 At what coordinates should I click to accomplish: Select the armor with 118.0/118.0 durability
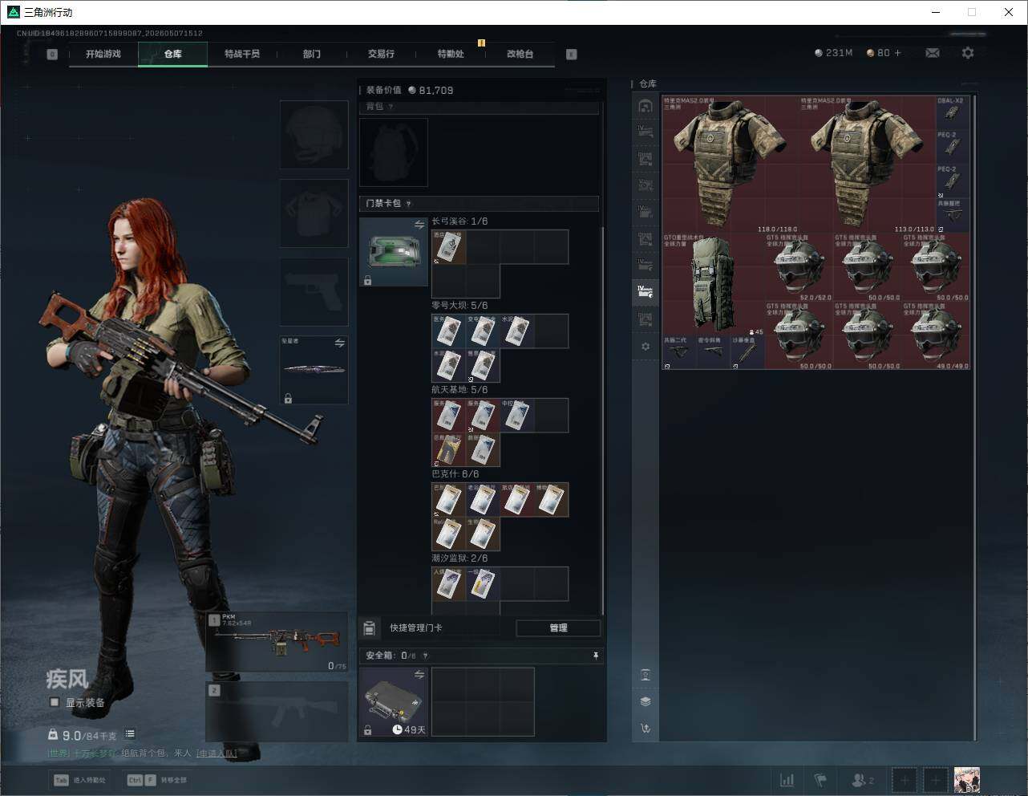coord(731,164)
